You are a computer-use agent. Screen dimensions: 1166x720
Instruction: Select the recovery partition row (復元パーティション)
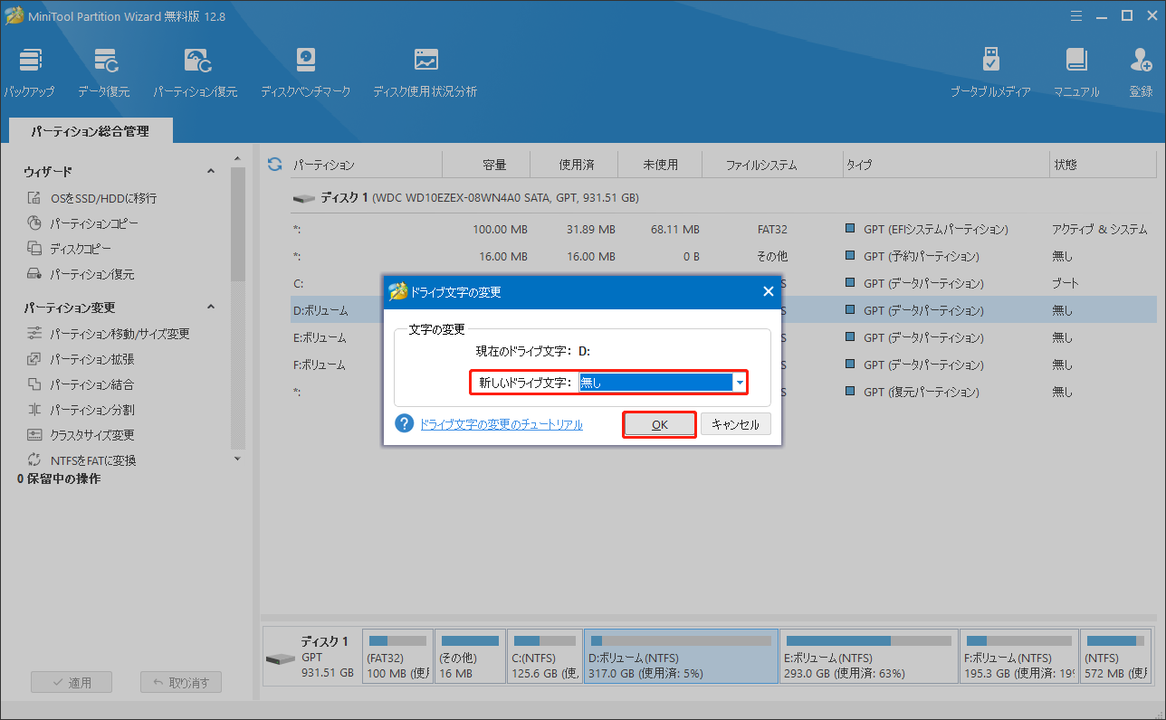(x=723, y=392)
